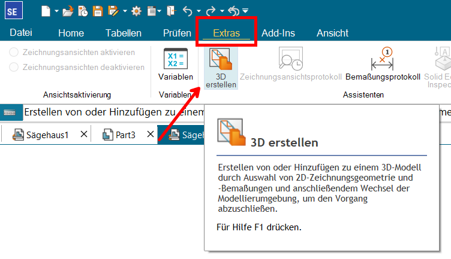Switch to the Tabellen ribbon tab
Screen dimensions: 451x259
(124, 33)
